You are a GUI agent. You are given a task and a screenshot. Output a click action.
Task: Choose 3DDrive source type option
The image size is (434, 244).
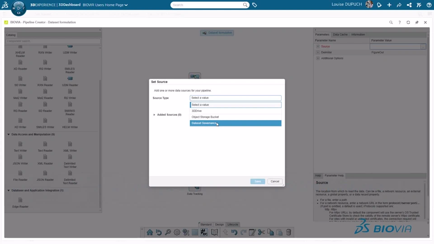click(236, 111)
